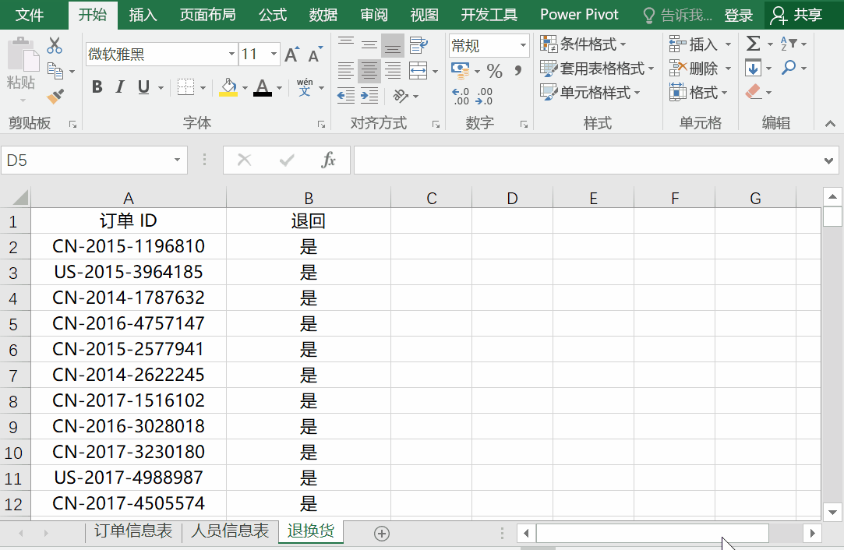
Task: Toggle middle vertical alignment
Action: click(369, 45)
